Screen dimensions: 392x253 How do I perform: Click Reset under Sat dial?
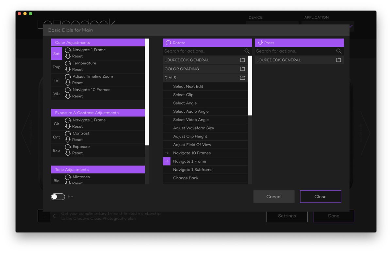coord(77,56)
